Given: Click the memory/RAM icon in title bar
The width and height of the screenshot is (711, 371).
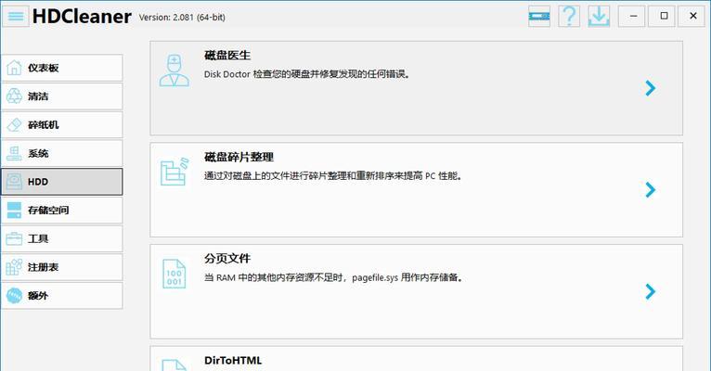Looking at the screenshot, I should (x=539, y=17).
